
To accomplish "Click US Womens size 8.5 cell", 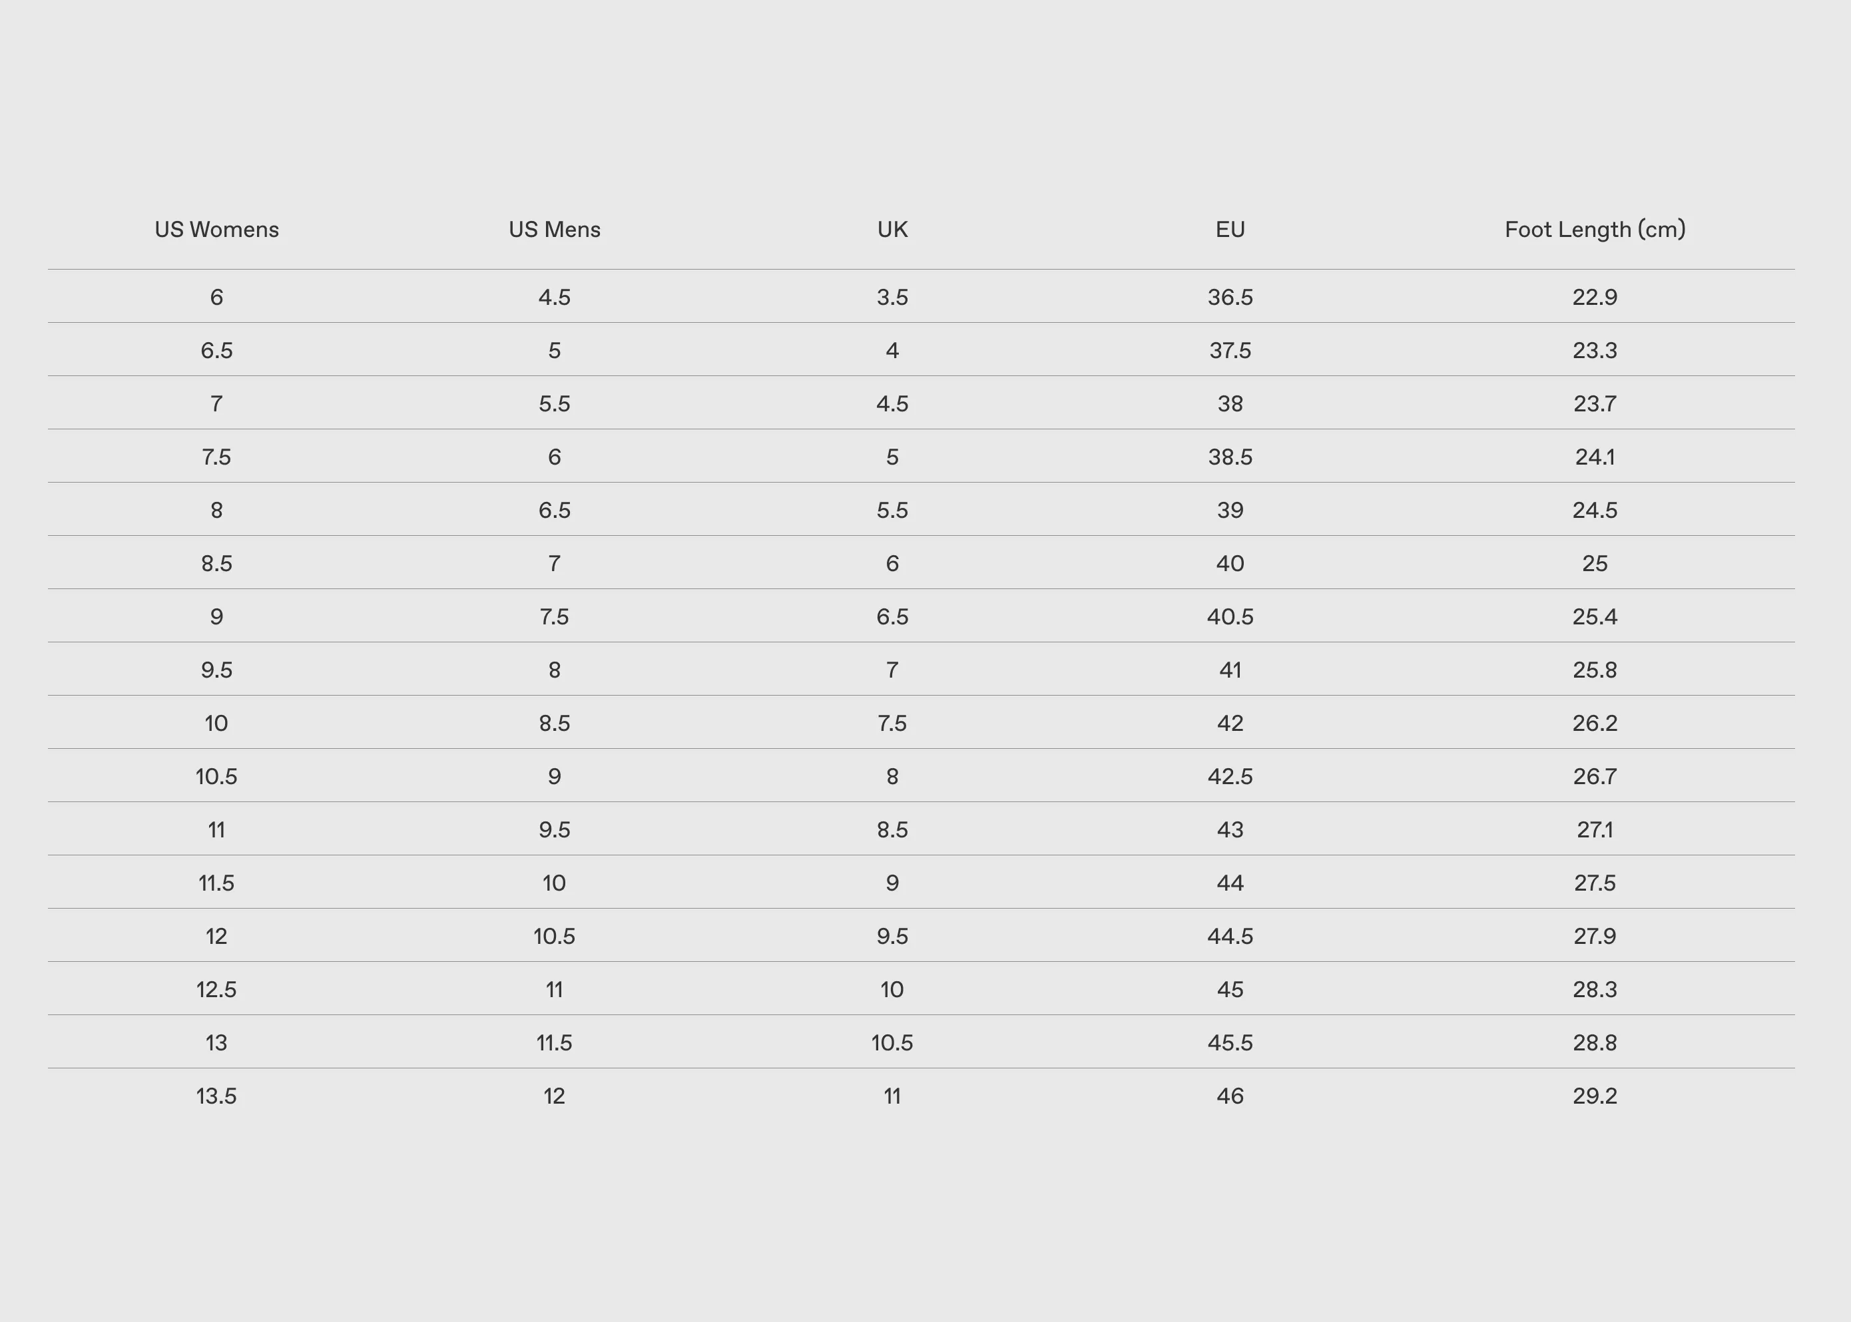I will 216,563.
